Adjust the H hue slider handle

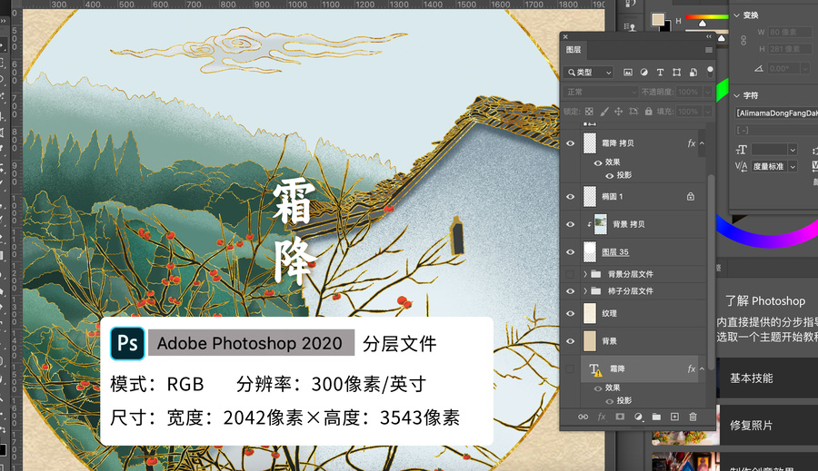tap(703, 24)
